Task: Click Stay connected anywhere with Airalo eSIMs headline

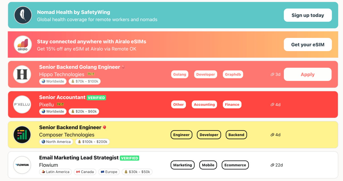Action: (x=92, y=42)
